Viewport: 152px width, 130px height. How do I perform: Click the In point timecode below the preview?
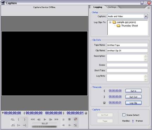pyautogui.click(x=34, y=113)
